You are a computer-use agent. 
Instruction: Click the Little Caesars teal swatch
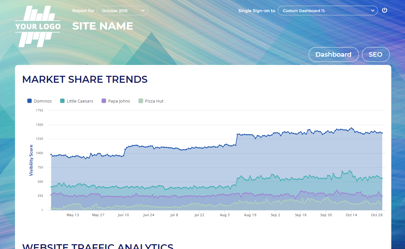tap(63, 101)
